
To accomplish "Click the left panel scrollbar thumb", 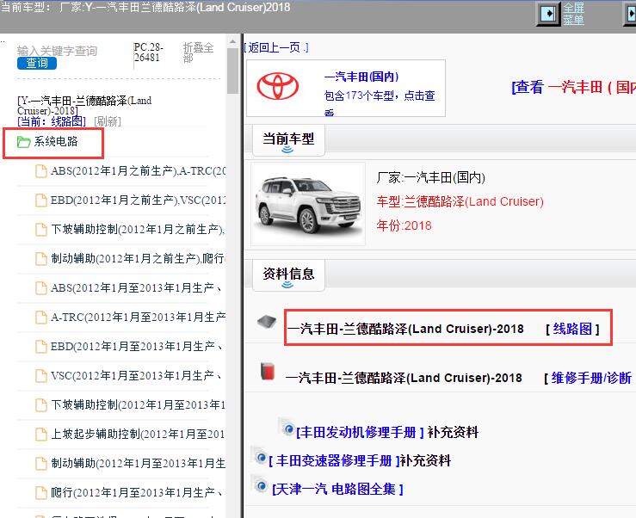I will [x=233, y=71].
